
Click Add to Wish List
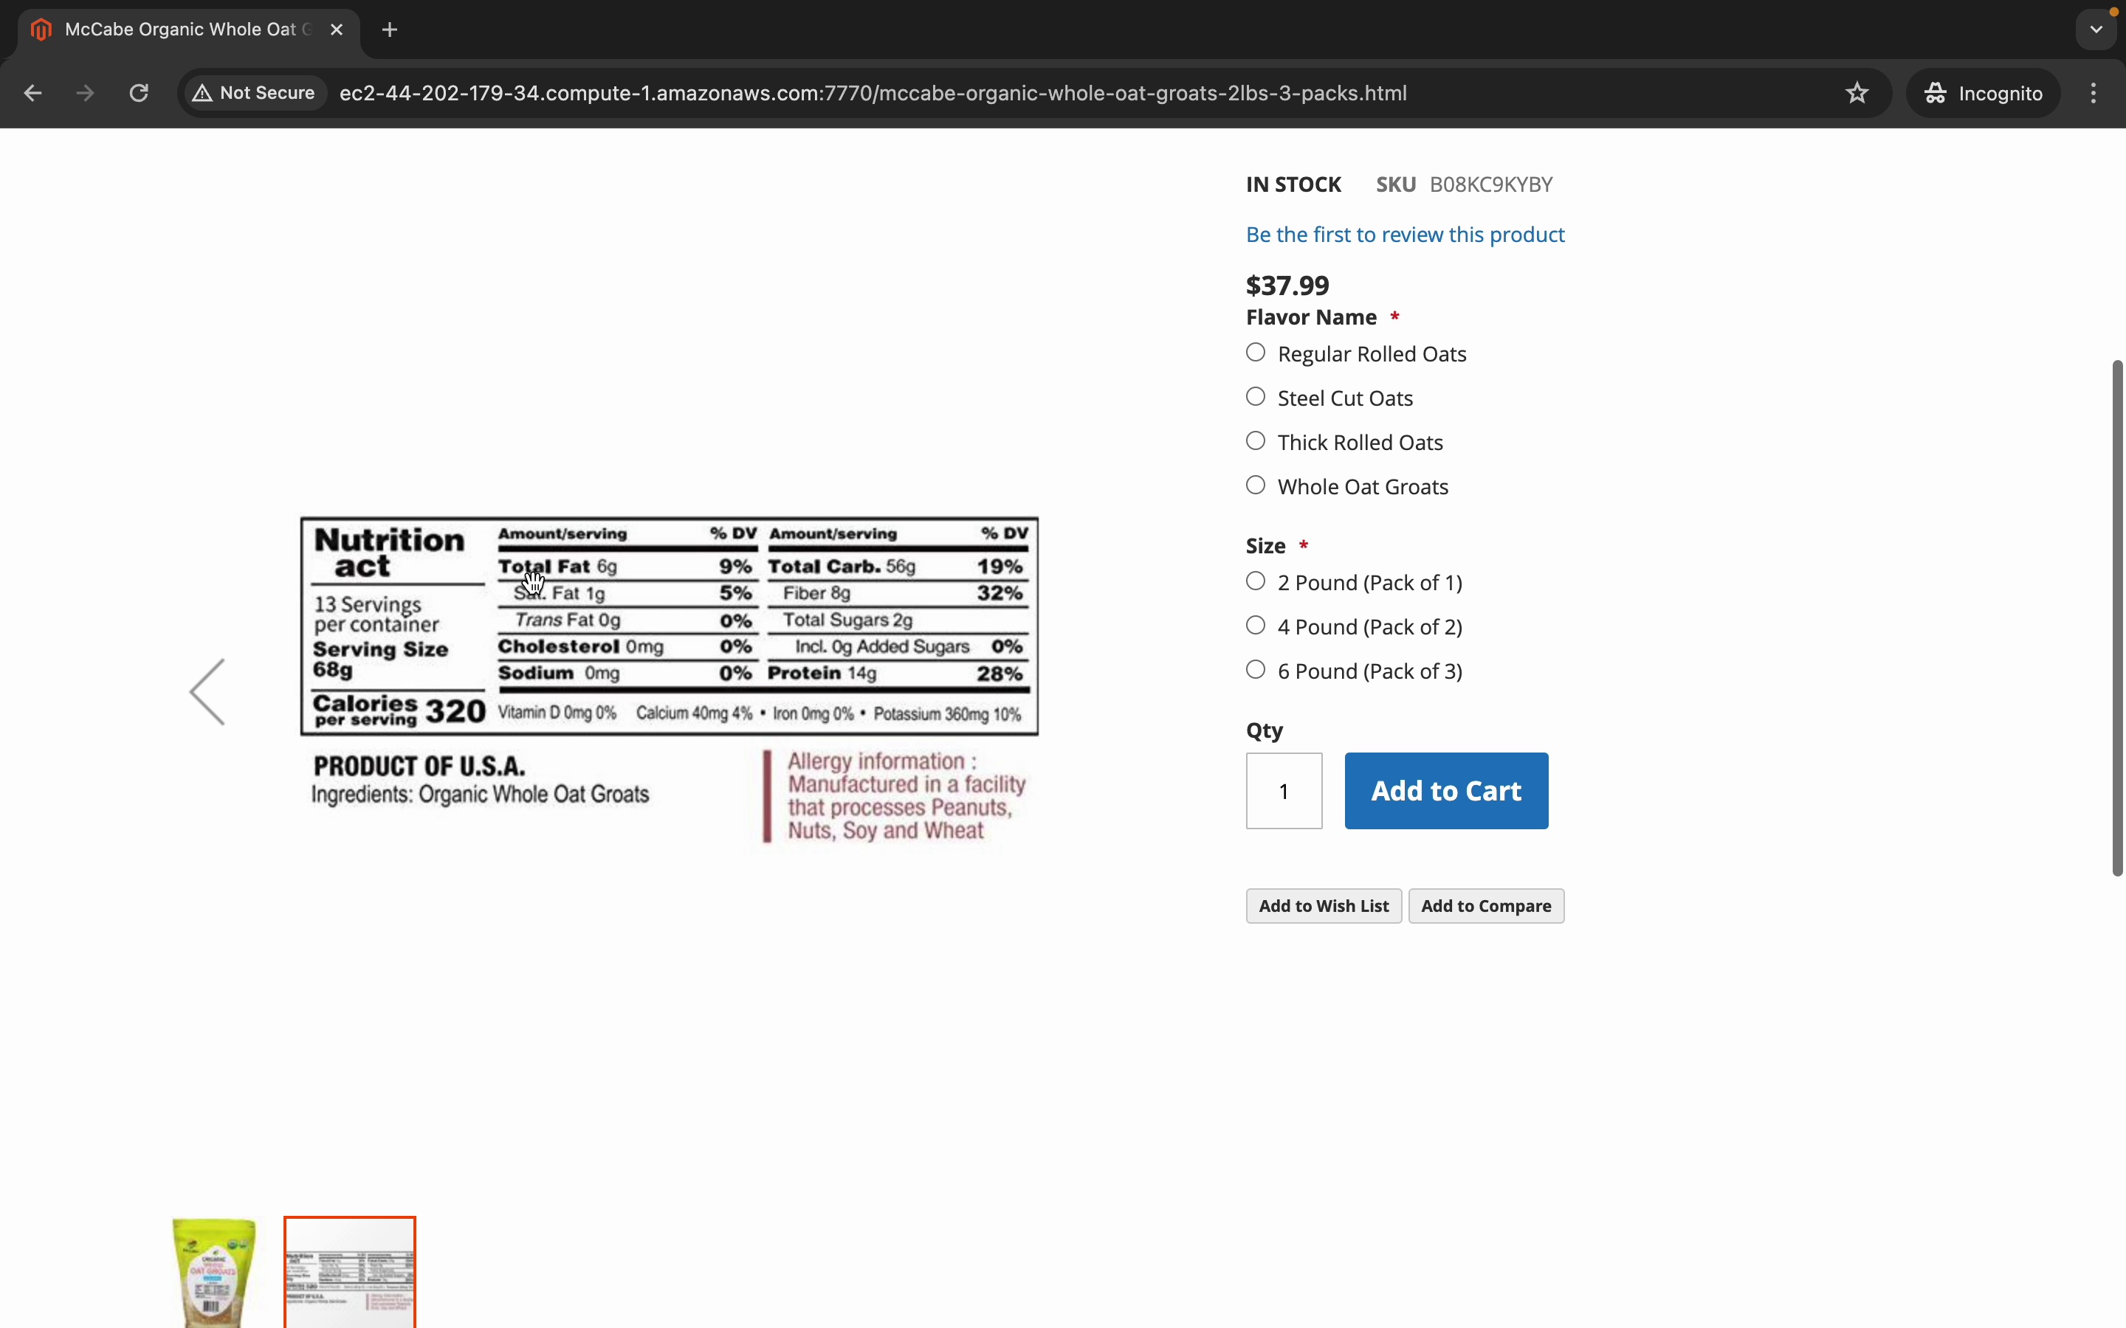pos(1323,905)
